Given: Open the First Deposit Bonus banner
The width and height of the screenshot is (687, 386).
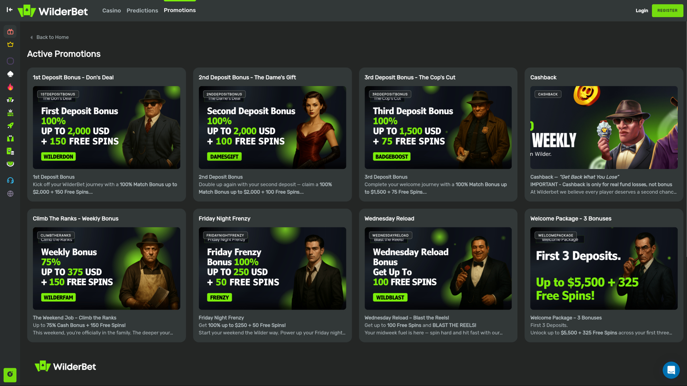Looking at the screenshot, I should (106, 128).
